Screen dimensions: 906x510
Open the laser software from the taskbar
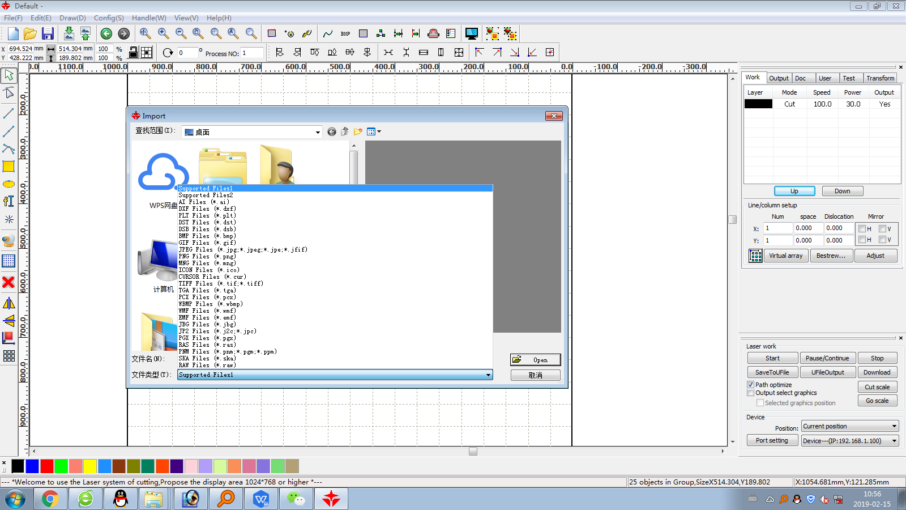click(331, 499)
